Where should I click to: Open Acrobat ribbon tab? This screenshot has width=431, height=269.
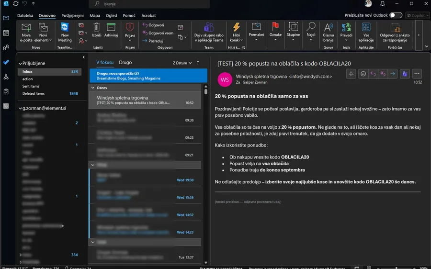(x=148, y=15)
